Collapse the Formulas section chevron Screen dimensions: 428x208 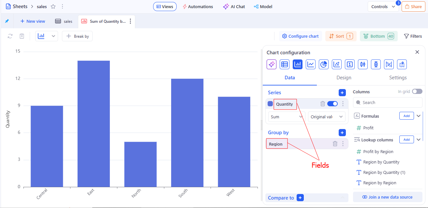[419, 116]
